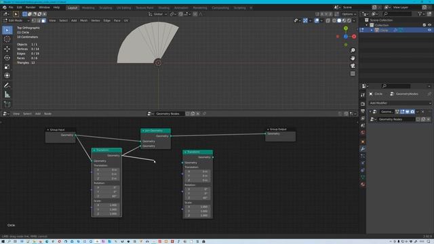Collapse the Collection in the outliner

point(367,25)
